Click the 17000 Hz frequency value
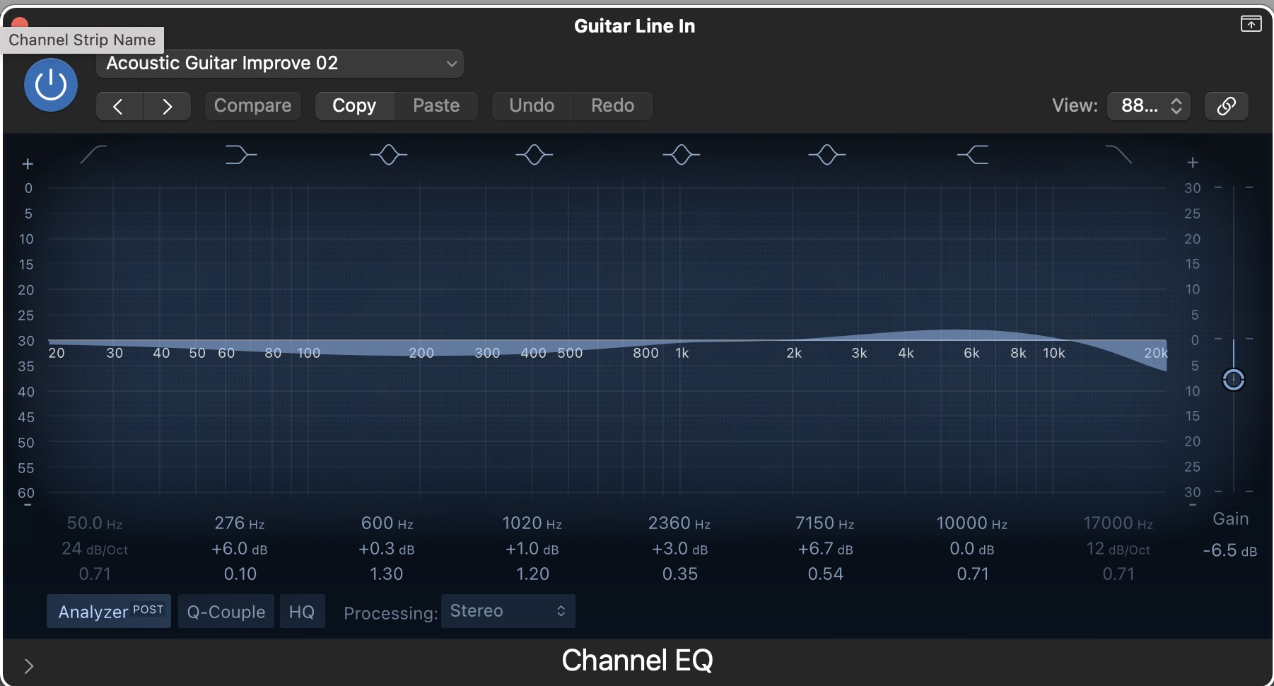Screen dimensions: 1274x686 click(x=1118, y=523)
